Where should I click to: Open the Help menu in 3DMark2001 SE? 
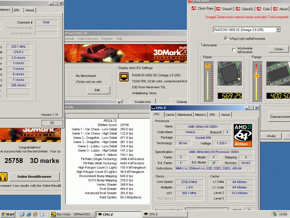point(119,39)
